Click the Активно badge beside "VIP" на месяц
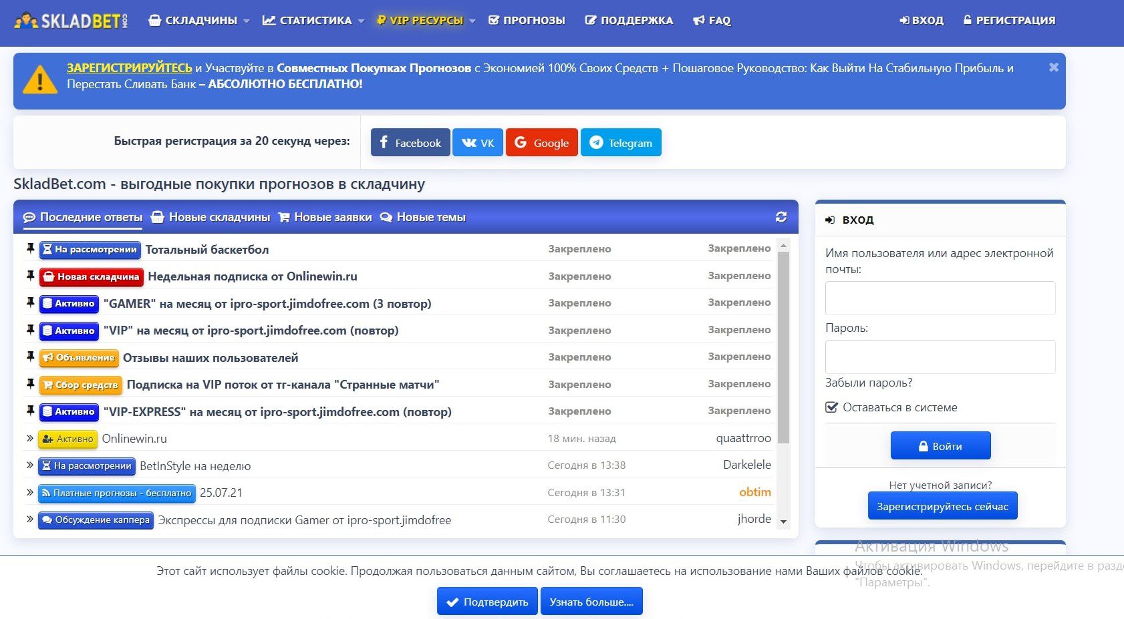The height and width of the screenshot is (619, 1124). [x=69, y=331]
